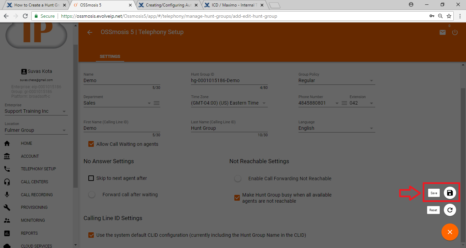Switch to the ICD / Maximo browser tab

[x=233, y=5]
